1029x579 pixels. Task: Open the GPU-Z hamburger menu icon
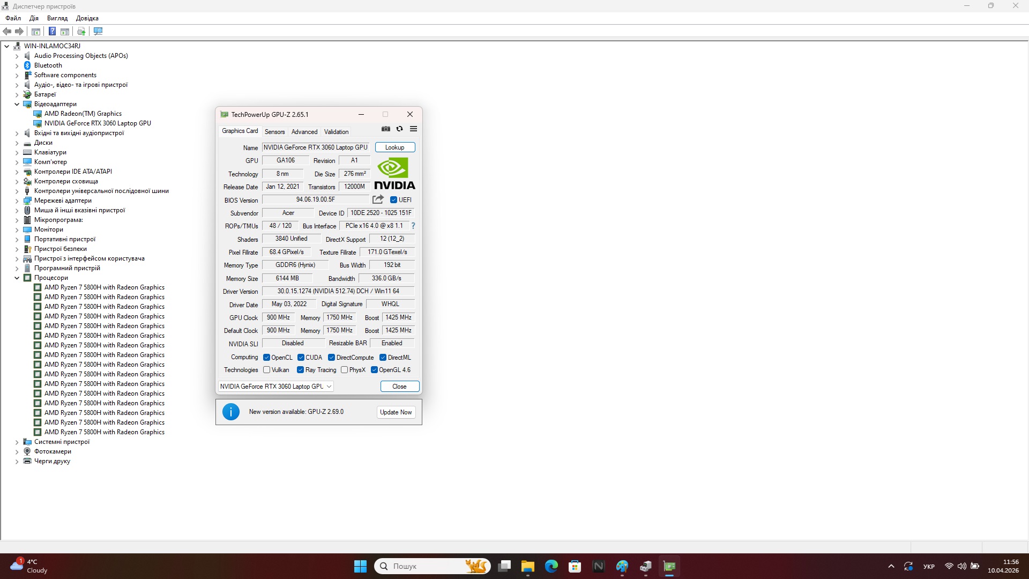point(413,129)
